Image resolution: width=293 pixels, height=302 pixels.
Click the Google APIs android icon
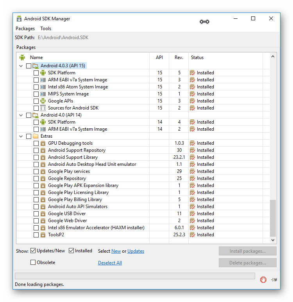(43, 101)
